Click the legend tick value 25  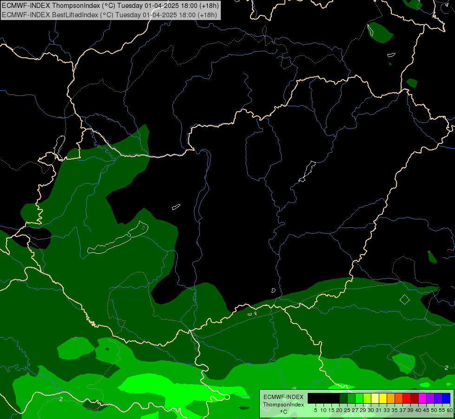(x=347, y=410)
